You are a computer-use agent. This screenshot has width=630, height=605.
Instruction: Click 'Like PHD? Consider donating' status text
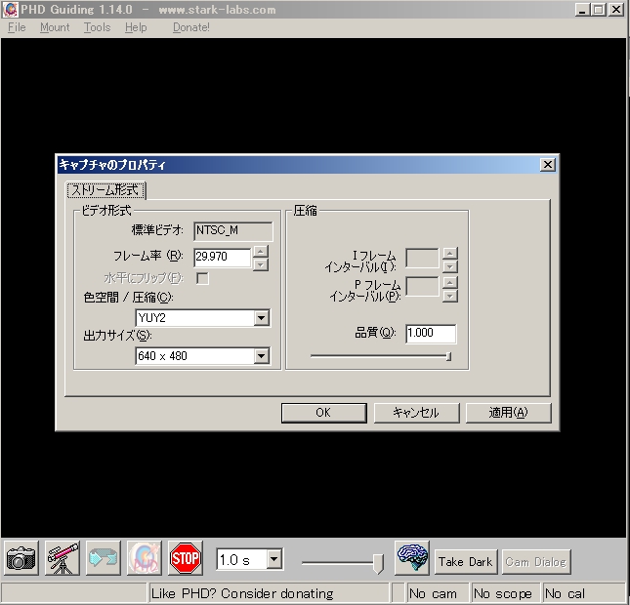pos(242,593)
